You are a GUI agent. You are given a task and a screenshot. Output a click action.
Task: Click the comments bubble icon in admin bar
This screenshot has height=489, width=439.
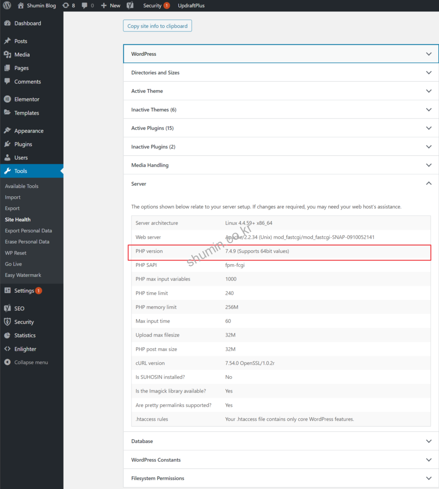(x=85, y=6)
